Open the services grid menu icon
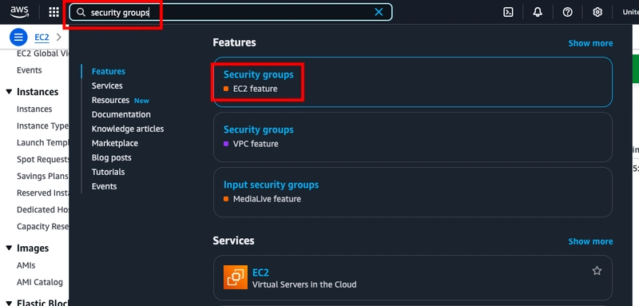Image resolution: width=639 pixels, height=306 pixels. pos(54,12)
